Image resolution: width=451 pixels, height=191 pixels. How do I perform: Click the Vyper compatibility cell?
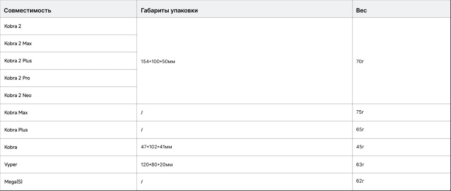point(11,164)
